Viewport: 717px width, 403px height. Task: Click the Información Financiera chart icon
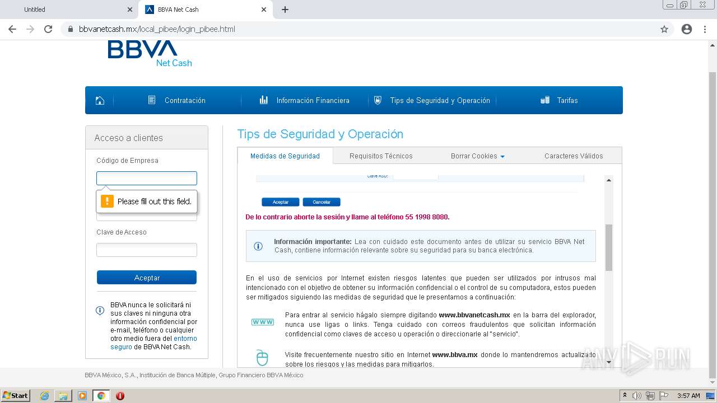click(x=264, y=100)
